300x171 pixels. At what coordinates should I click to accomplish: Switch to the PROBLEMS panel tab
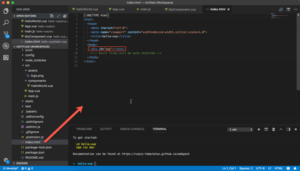coord(84,129)
